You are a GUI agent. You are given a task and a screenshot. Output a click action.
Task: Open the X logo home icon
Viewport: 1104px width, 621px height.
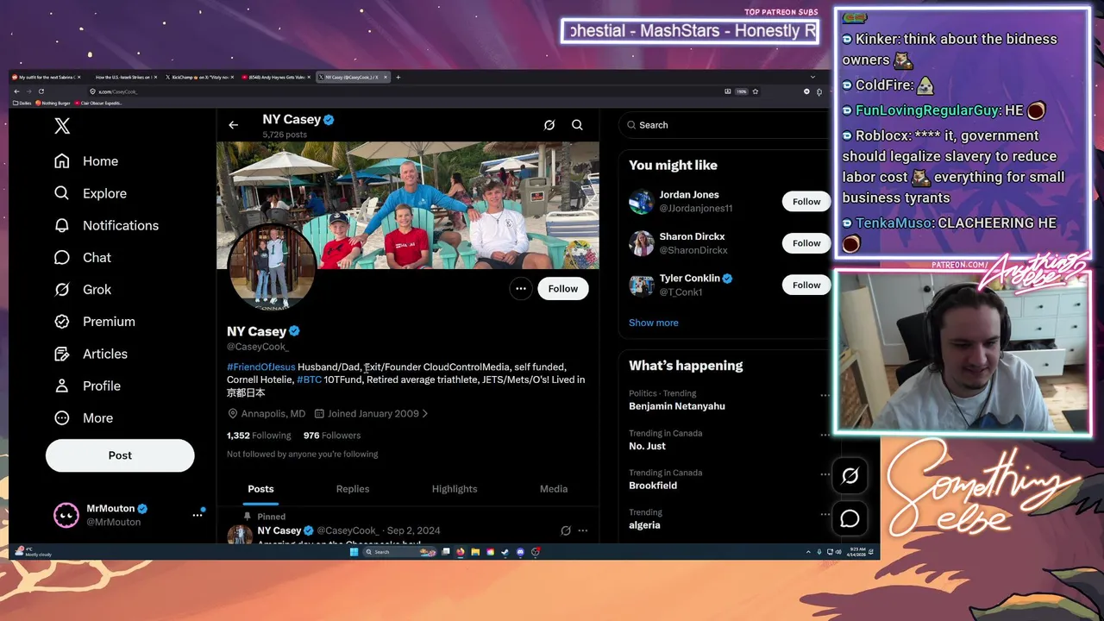(62, 126)
